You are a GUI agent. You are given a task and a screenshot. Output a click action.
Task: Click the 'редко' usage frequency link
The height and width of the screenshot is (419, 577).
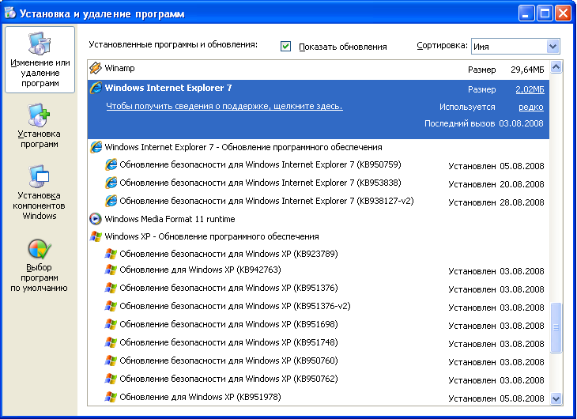(530, 107)
